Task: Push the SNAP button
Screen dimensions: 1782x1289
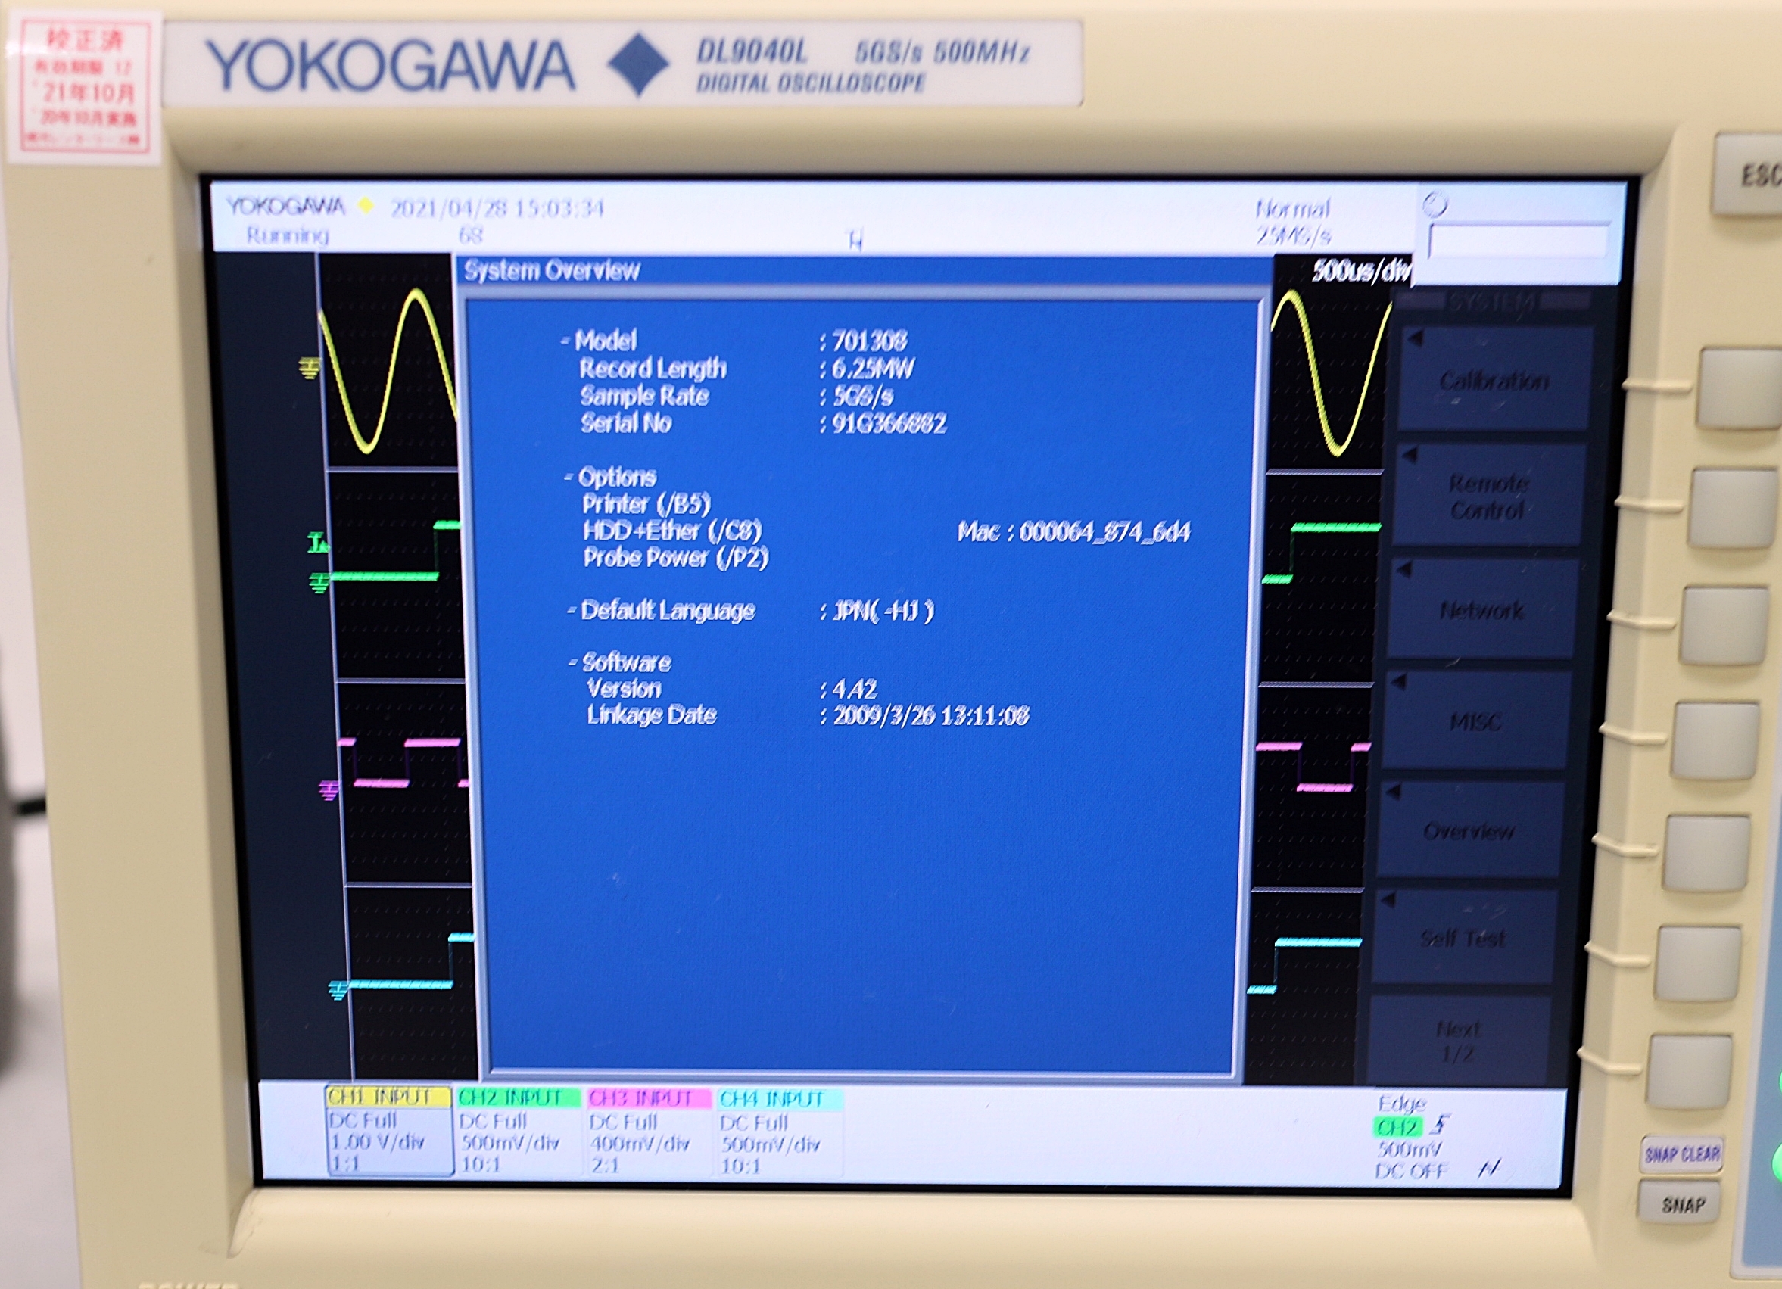Action: (1681, 1204)
